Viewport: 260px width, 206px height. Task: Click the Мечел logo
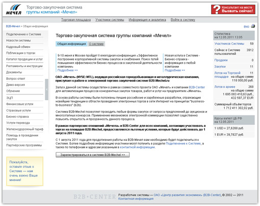14,10
